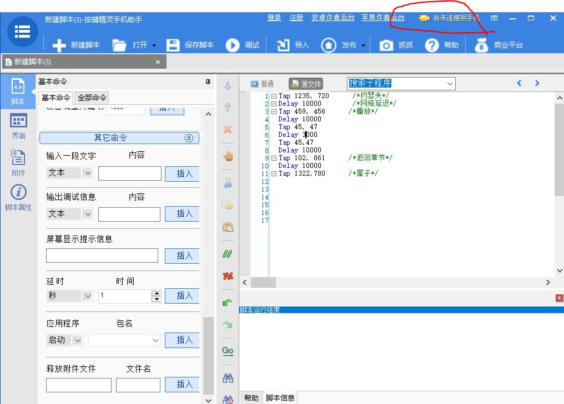This screenshot has height=404, width=564.
Task: Click the 登录 login link
Action: pyautogui.click(x=274, y=17)
